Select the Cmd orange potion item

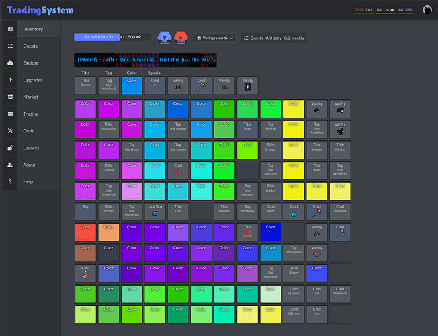coord(85,274)
